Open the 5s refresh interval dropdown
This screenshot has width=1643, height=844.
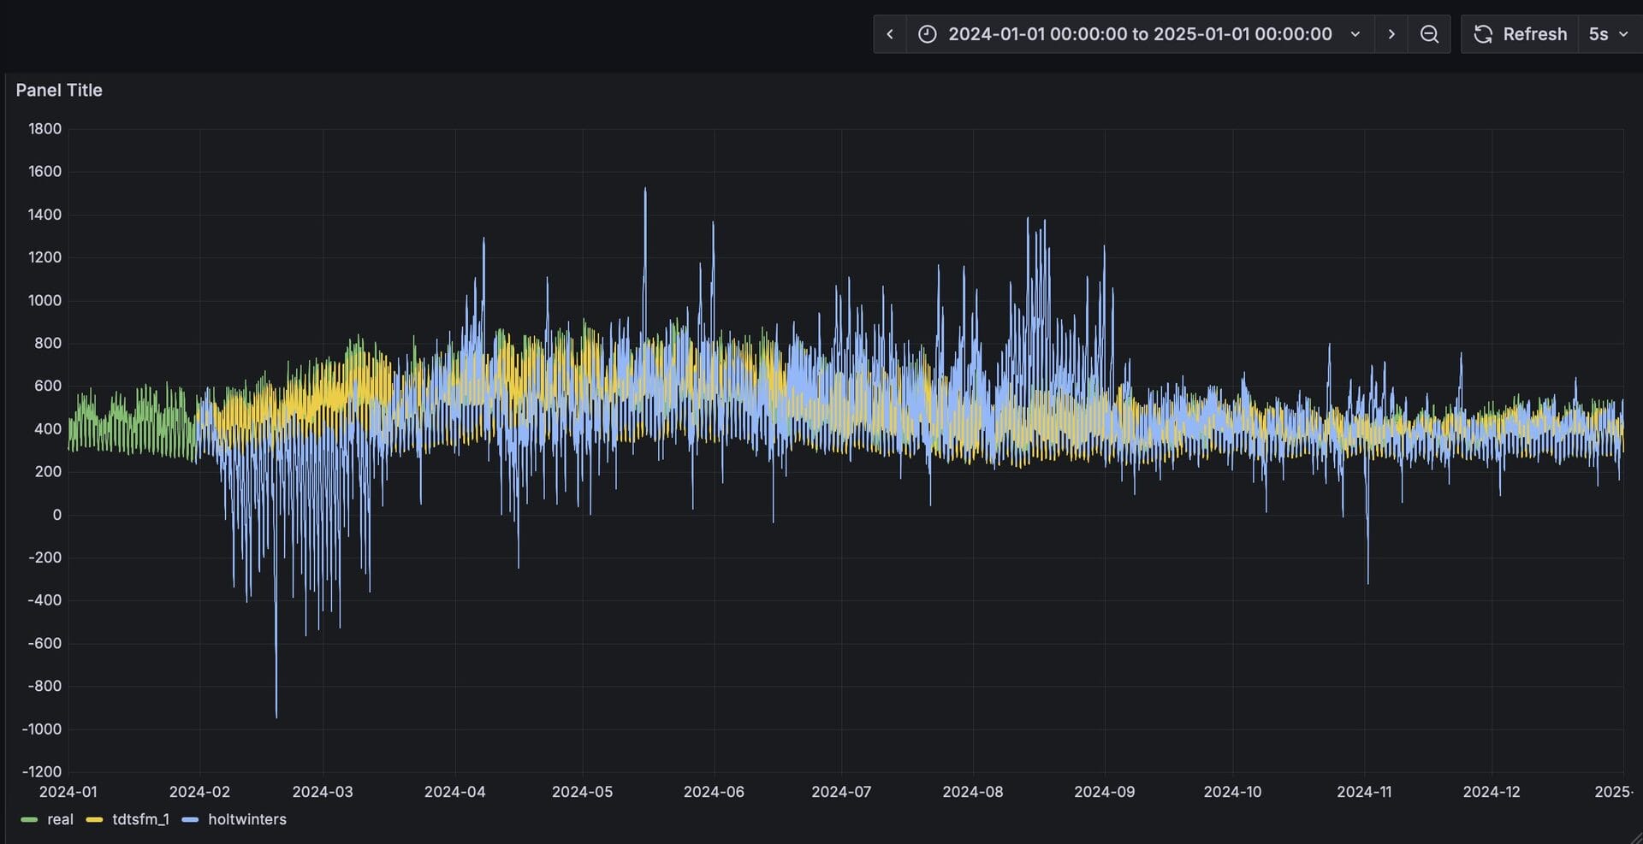(1608, 34)
